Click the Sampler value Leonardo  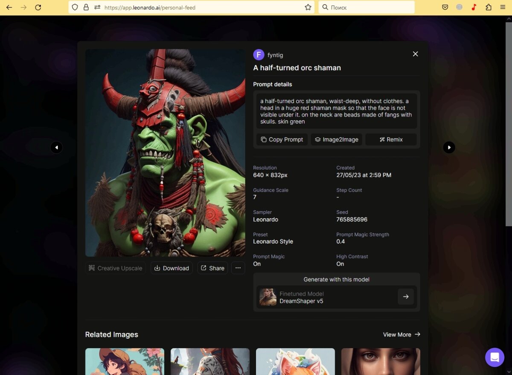(265, 220)
